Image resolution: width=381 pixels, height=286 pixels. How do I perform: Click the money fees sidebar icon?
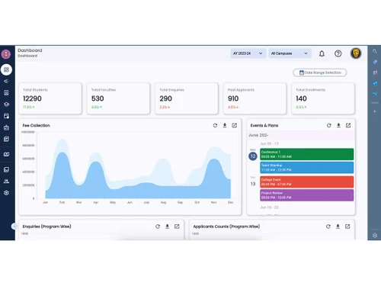click(6, 154)
